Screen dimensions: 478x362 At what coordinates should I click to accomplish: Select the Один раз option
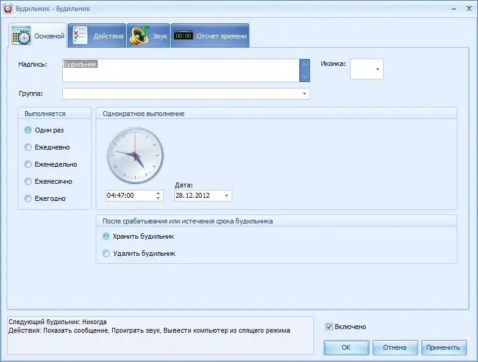coord(44,131)
